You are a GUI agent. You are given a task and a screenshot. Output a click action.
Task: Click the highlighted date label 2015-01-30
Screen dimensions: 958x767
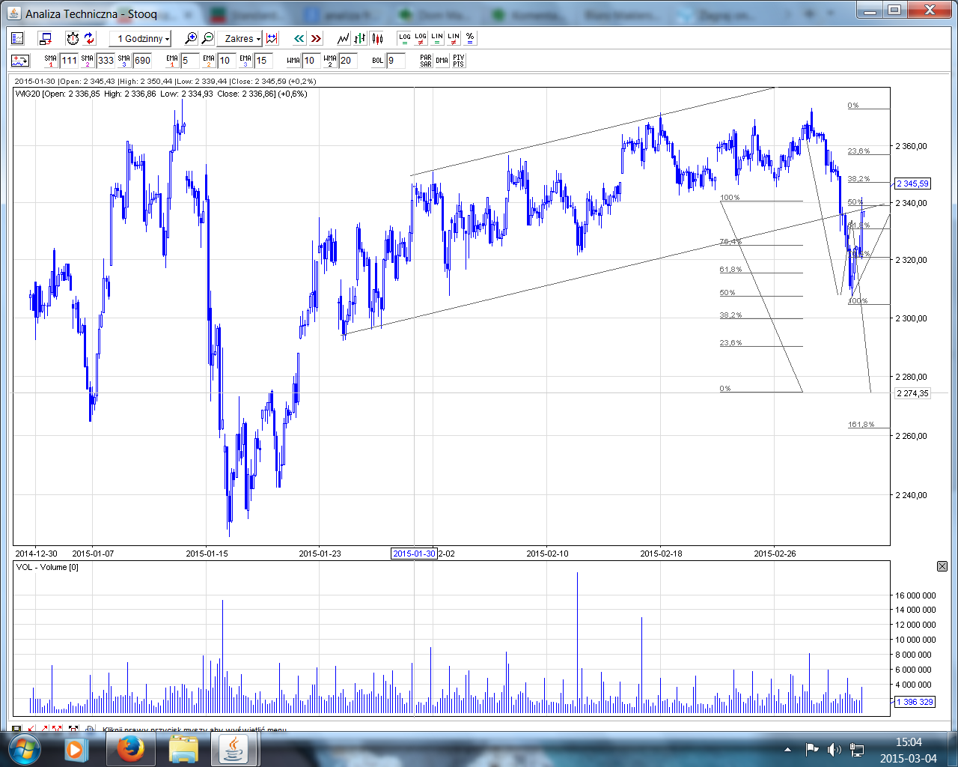pos(414,554)
